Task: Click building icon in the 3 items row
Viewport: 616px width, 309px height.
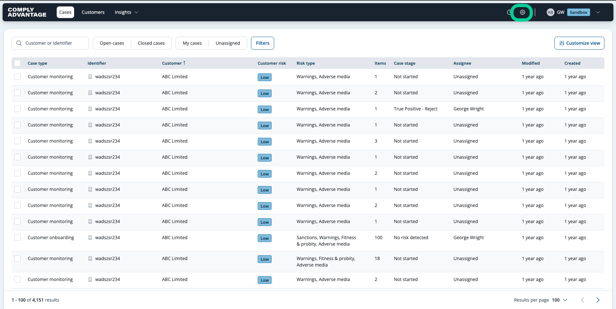Action: pyautogui.click(x=90, y=141)
